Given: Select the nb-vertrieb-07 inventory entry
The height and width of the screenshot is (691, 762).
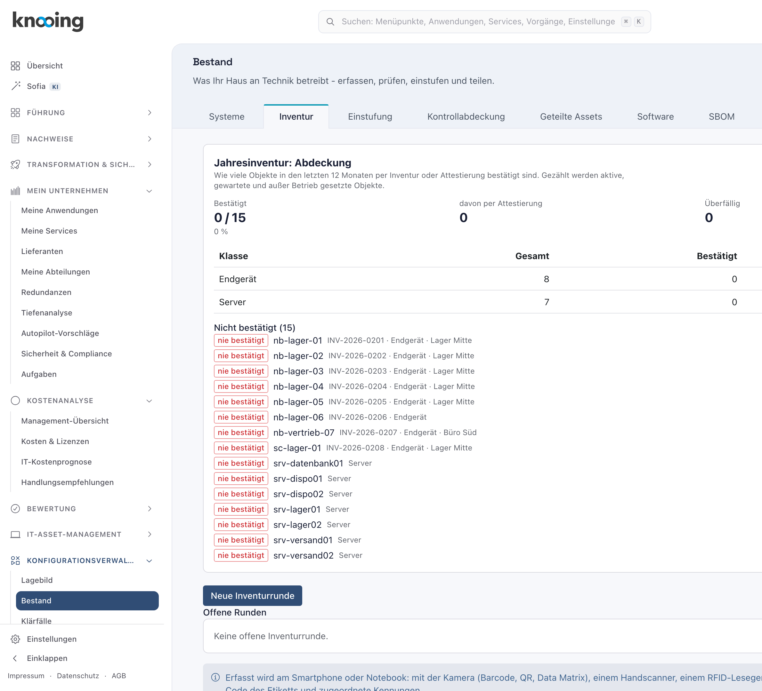Looking at the screenshot, I should coord(304,432).
